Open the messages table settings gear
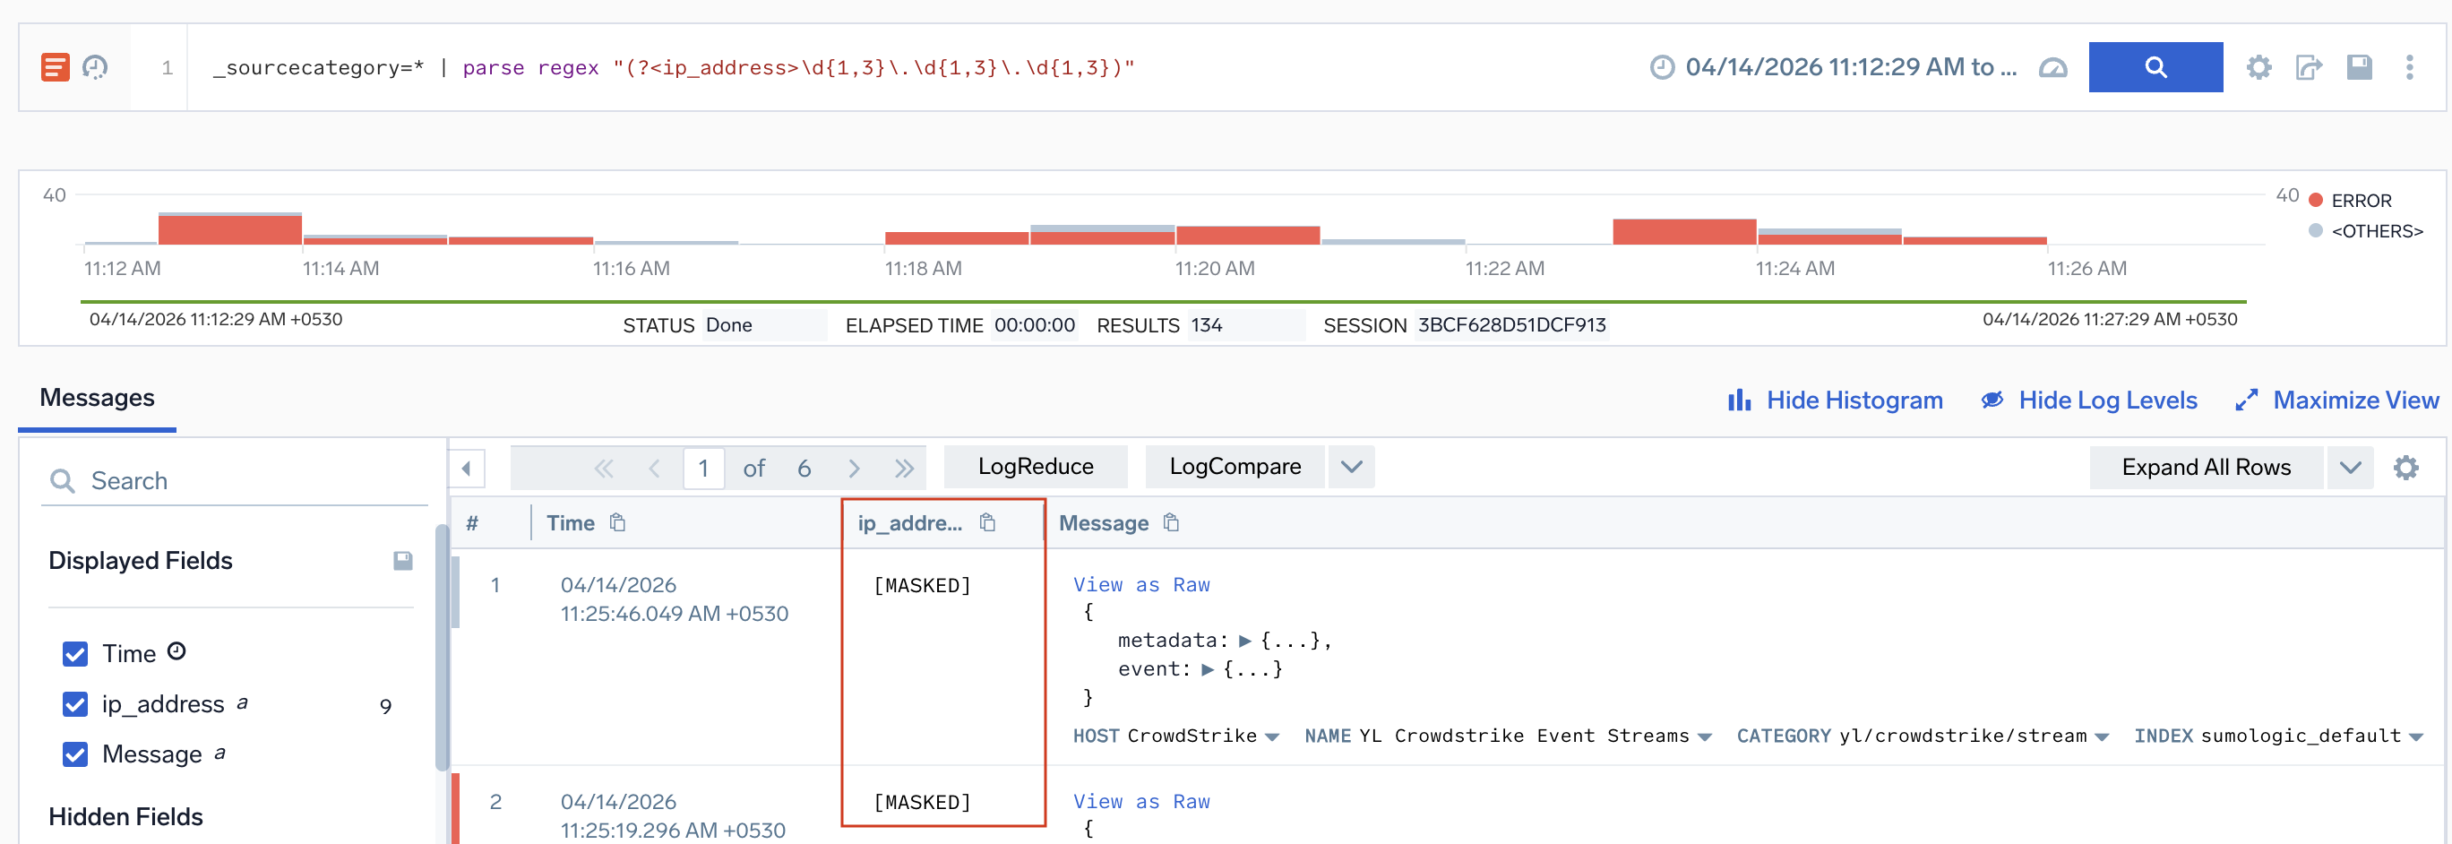The image size is (2452, 844). (x=2406, y=467)
